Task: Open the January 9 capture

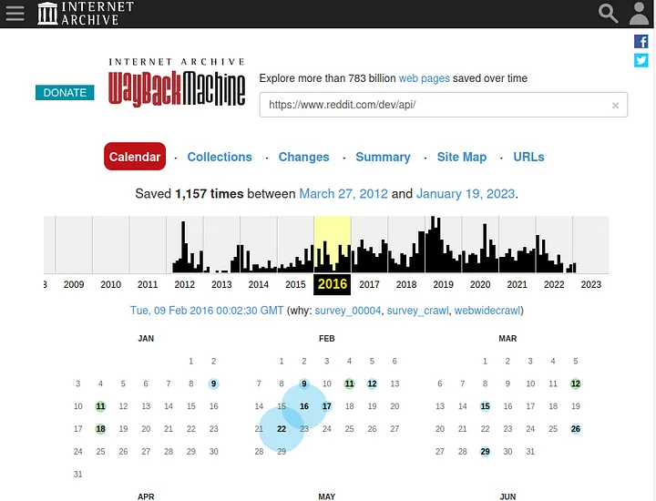Action: tap(213, 383)
